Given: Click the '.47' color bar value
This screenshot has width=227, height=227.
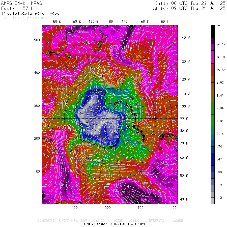Looking at the screenshot, I should [x=219, y=159].
